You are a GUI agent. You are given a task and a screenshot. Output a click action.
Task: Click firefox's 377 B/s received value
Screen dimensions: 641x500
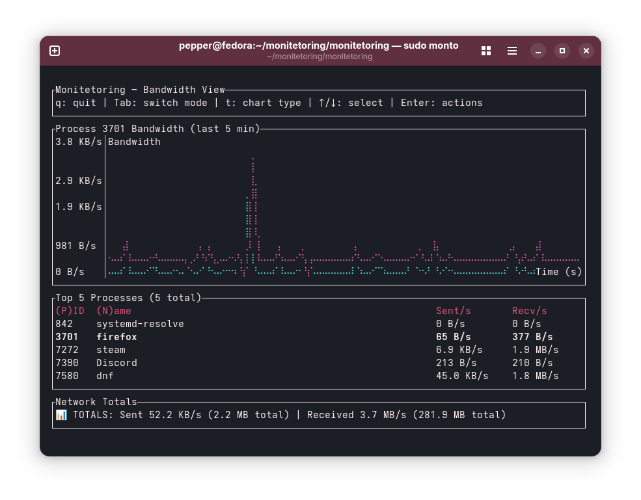click(x=532, y=337)
